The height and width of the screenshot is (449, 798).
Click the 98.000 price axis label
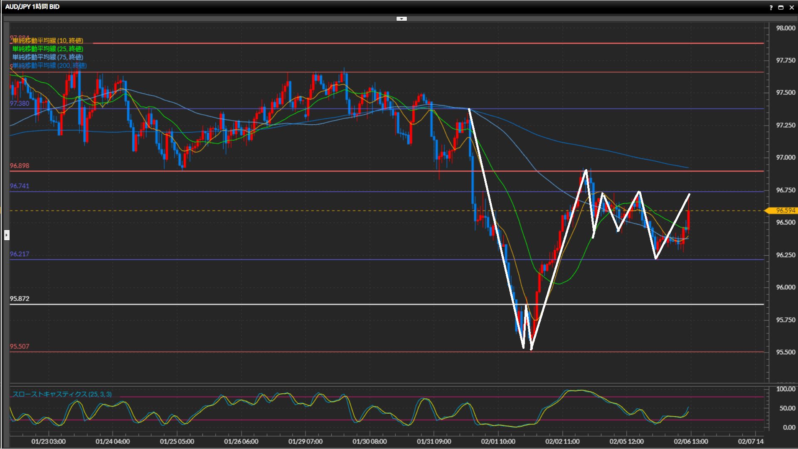(x=786, y=28)
